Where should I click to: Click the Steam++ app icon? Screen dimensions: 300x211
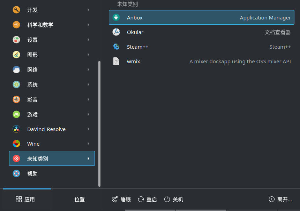[116, 47]
